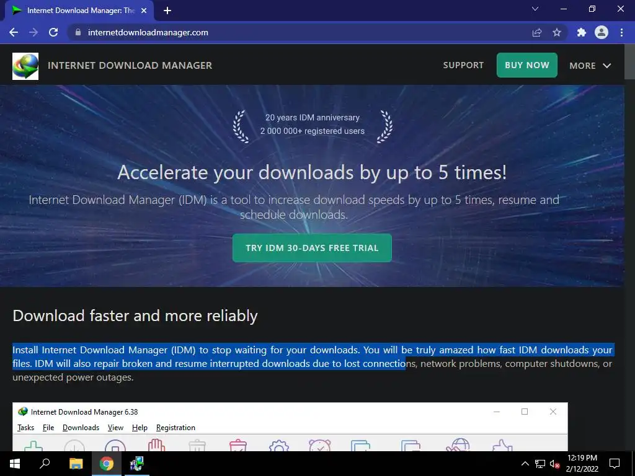Click the IDM globe logo
The width and height of the screenshot is (635, 476).
(25, 66)
